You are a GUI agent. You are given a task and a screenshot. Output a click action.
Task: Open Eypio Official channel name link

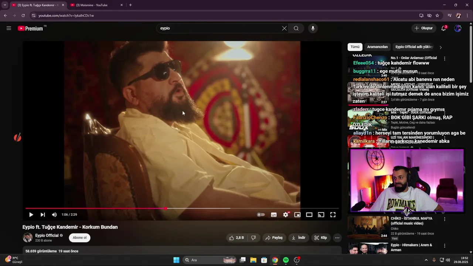(47, 235)
